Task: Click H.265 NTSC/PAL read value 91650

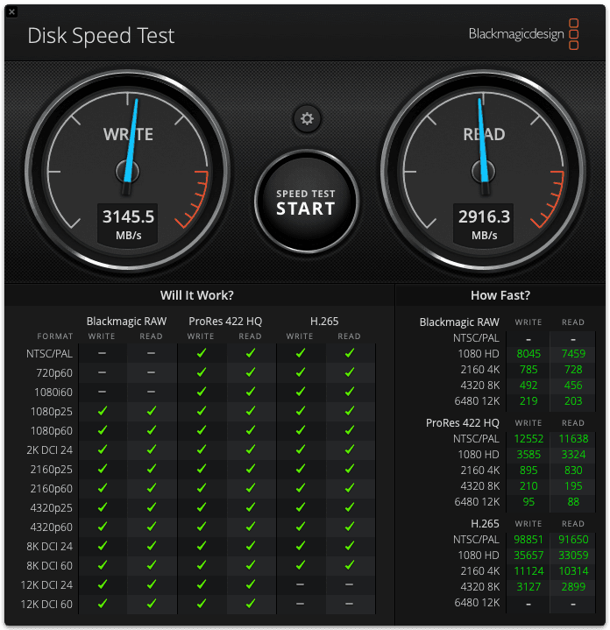Action: tap(573, 540)
